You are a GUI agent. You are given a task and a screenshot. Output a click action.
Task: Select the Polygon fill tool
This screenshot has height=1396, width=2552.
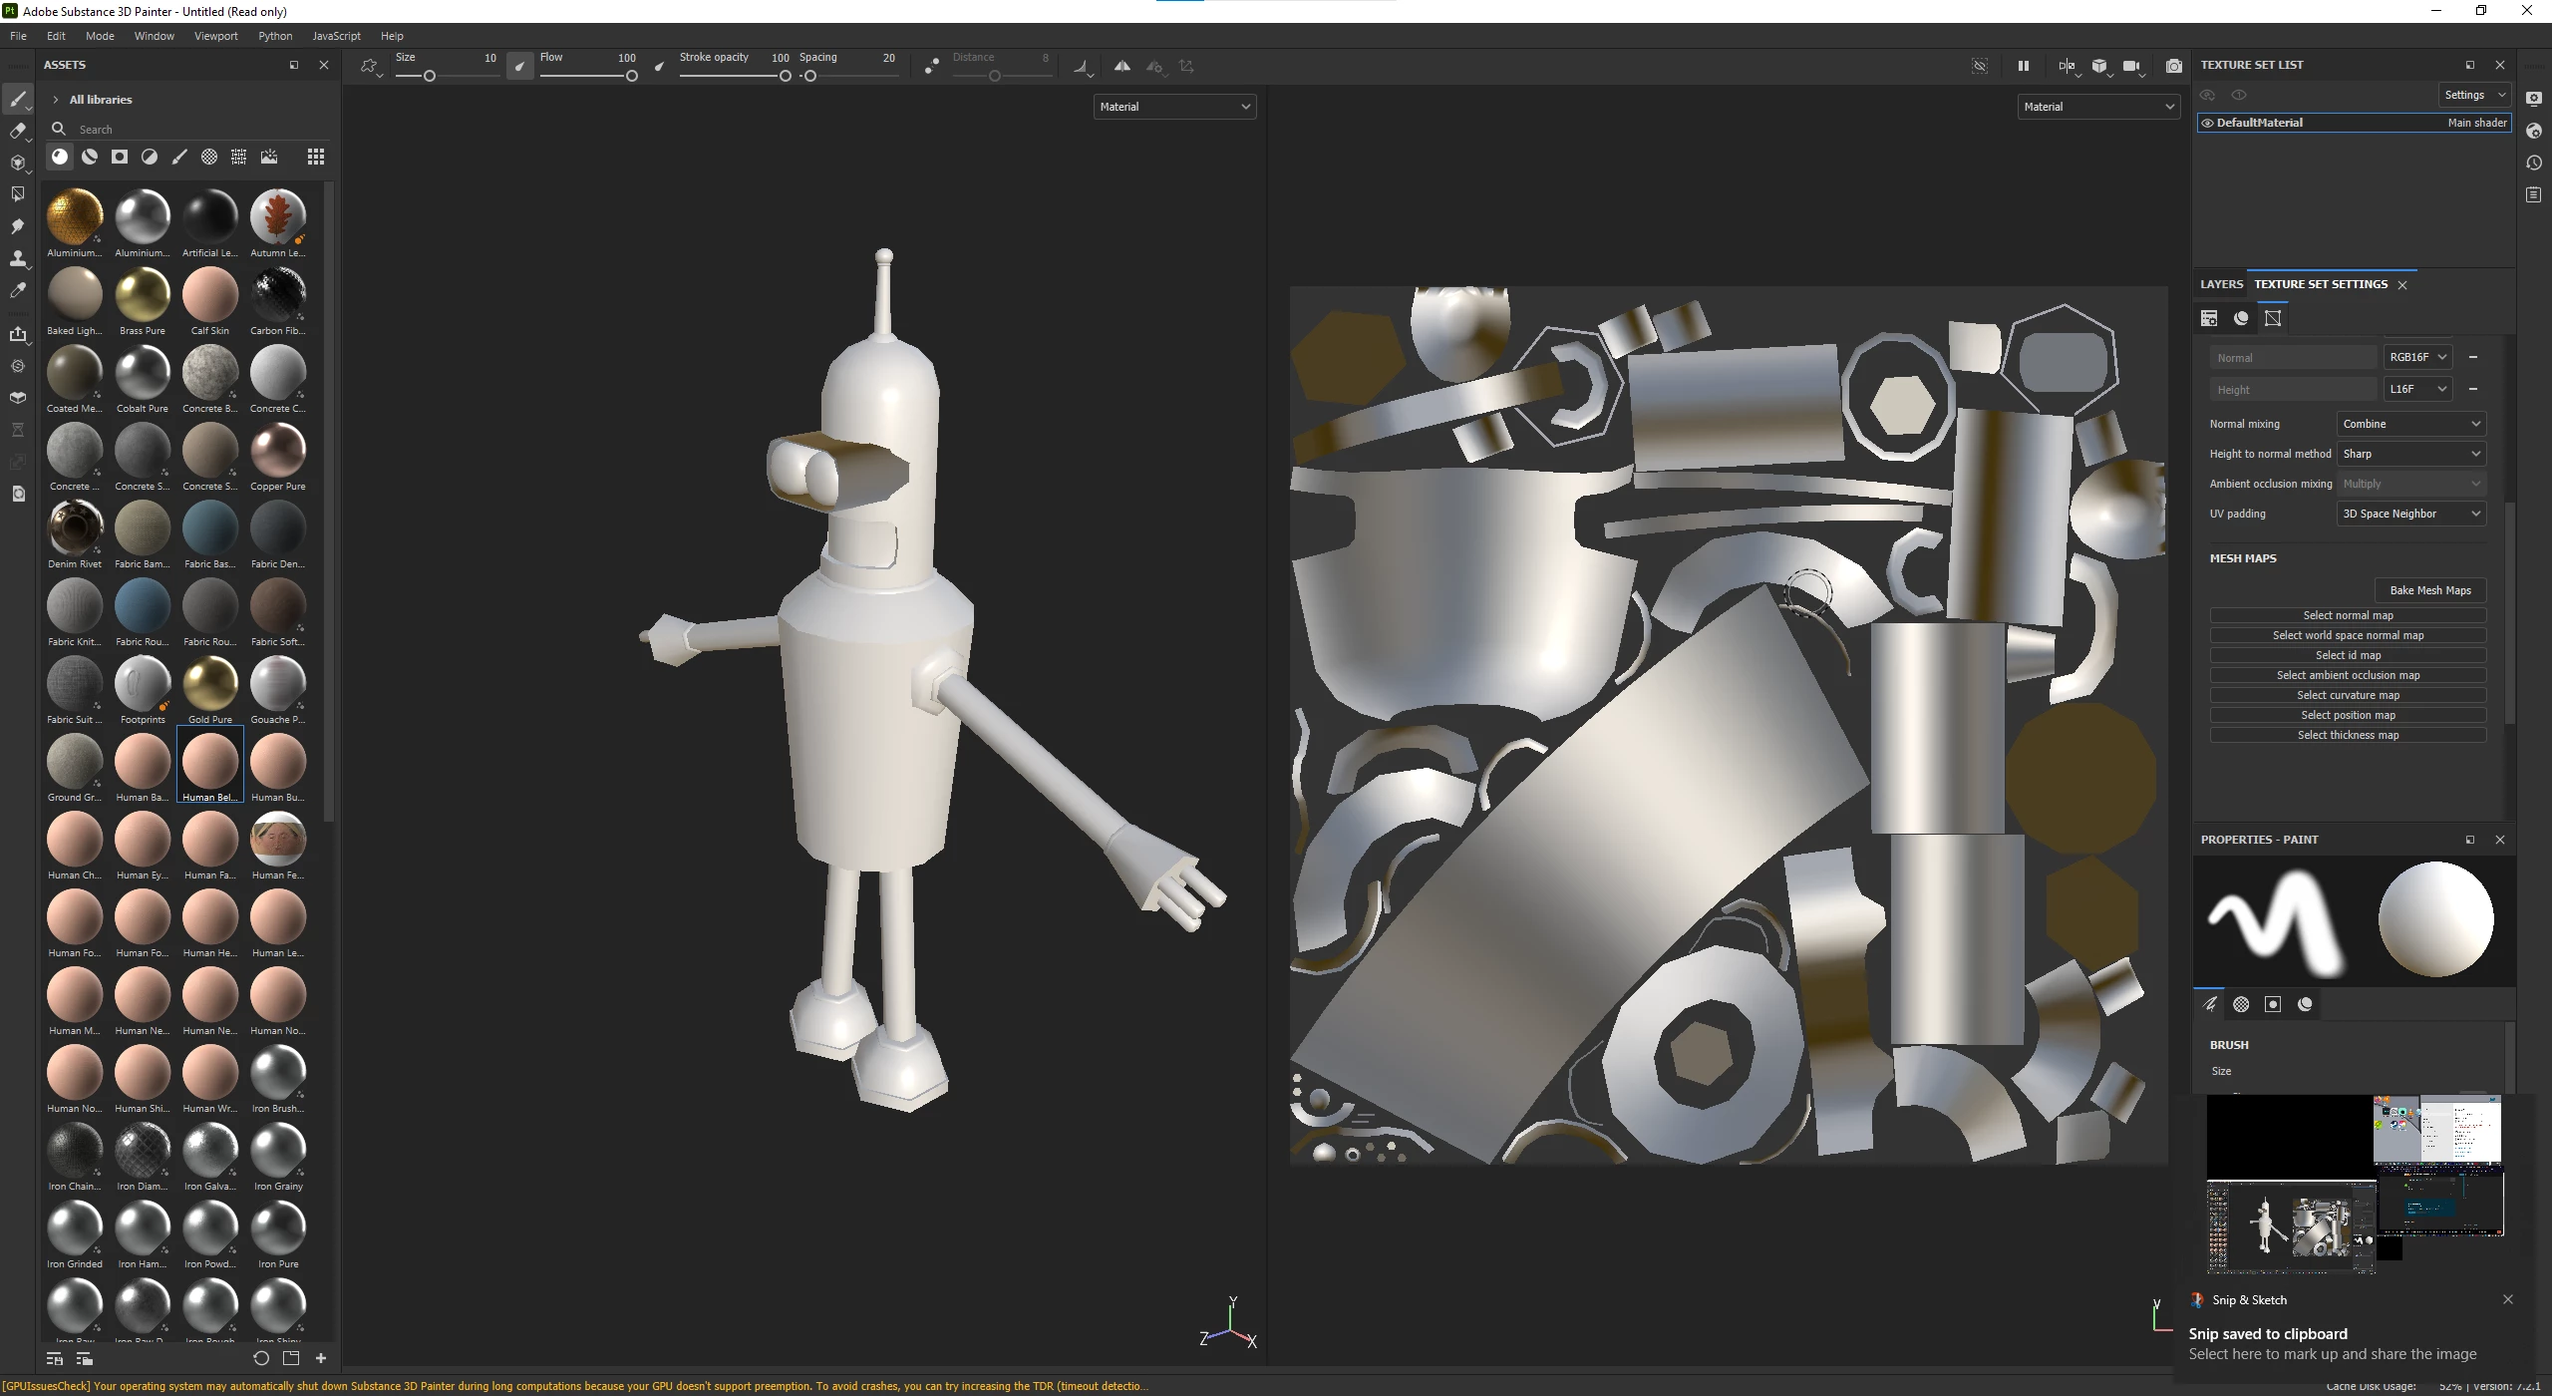tap(17, 194)
